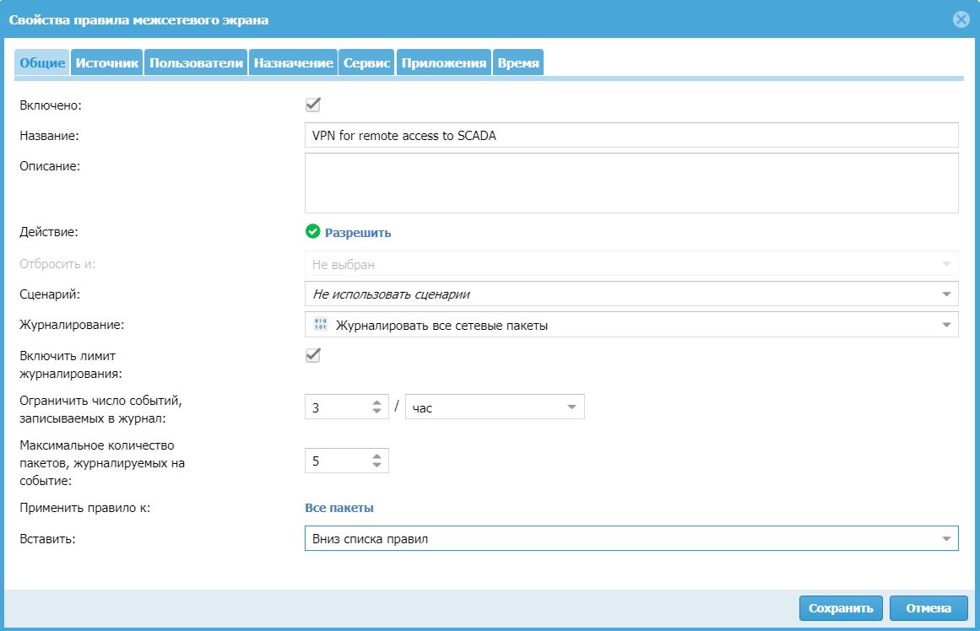Screen dimensions: 980x631
Task: Open the Источник tab
Action: pyautogui.click(x=107, y=62)
